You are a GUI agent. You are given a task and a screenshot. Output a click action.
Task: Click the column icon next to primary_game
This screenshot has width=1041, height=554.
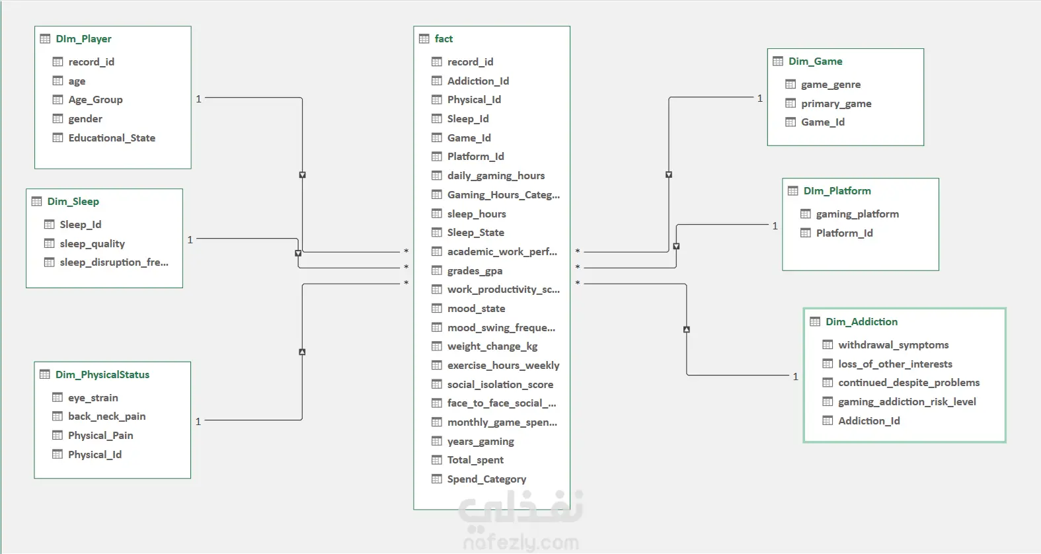(x=790, y=104)
